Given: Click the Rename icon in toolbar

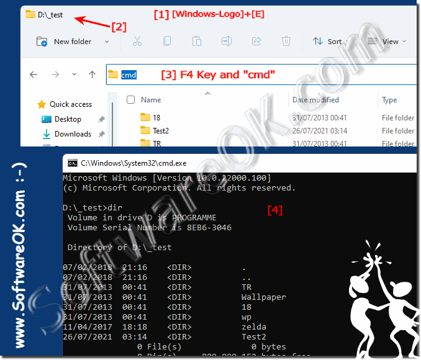Looking at the screenshot, I should [227, 41].
